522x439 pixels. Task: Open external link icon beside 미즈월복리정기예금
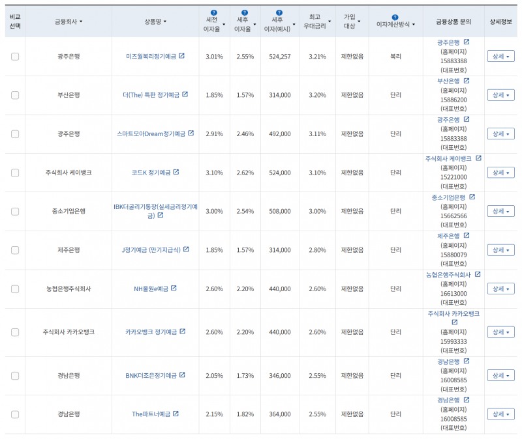(x=181, y=56)
